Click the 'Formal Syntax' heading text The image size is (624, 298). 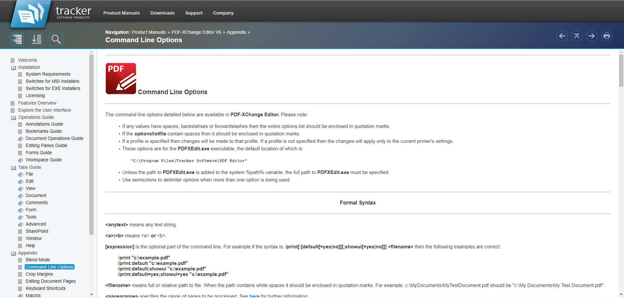(357, 203)
